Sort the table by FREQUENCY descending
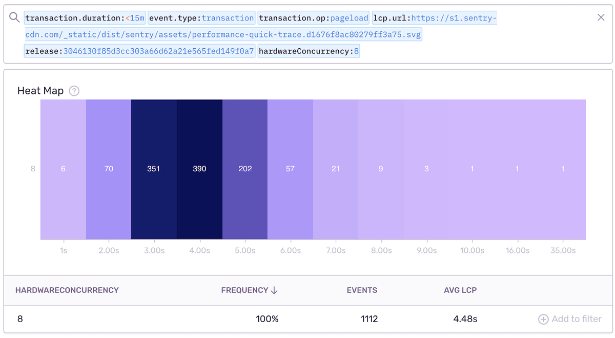 click(x=249, y=290)
